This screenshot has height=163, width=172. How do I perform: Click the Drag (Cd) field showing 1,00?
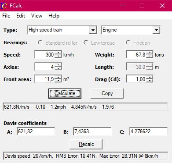[136, 79]
